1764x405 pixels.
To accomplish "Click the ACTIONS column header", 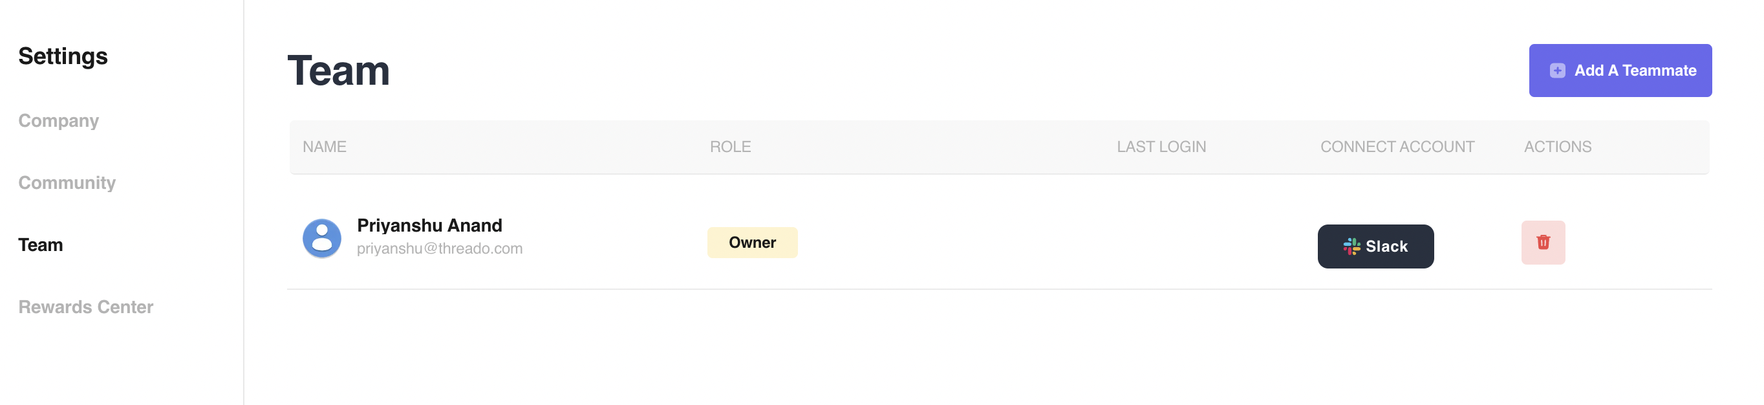I will click(1557, 147).
